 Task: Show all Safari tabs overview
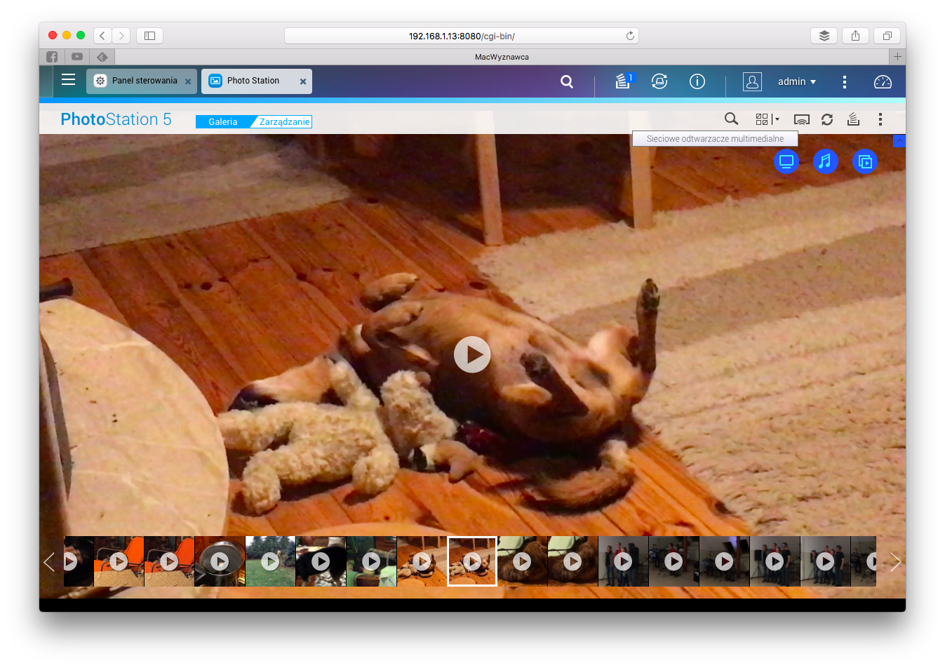pyautogui.click(x=887, y=36)
